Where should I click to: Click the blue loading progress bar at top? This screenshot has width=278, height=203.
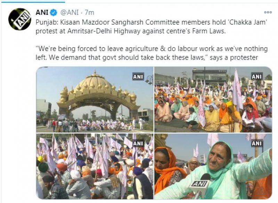[x=32, y=2]
